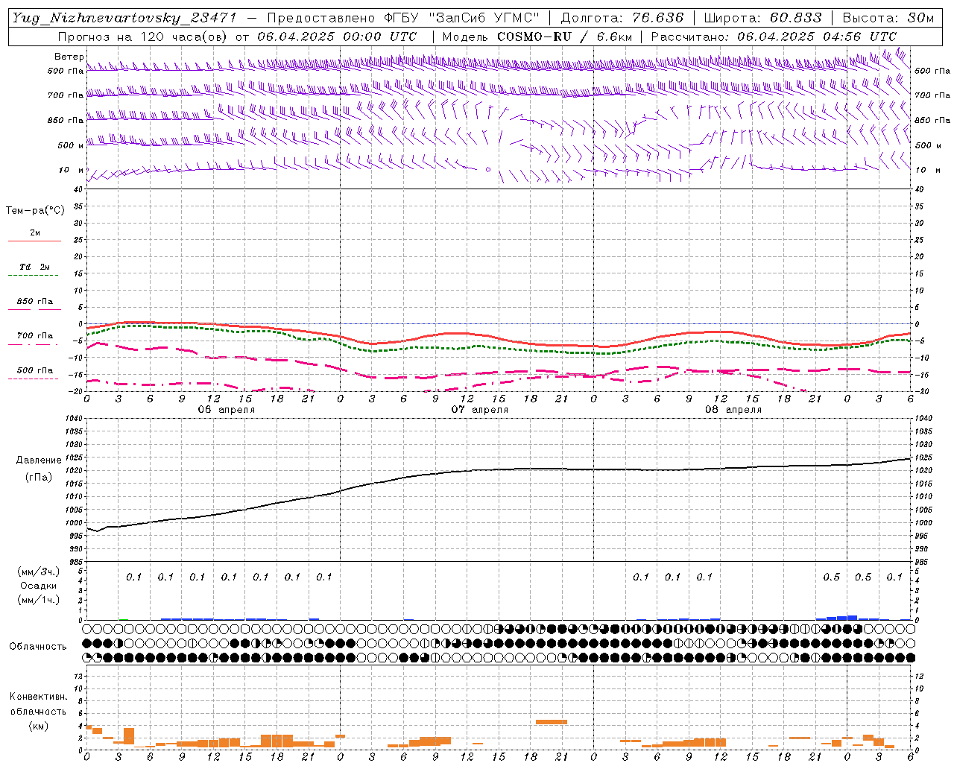Screen dimensions: 954x763
Task: Click the Рассчитано: 06.04.2025 04:56 UTC text
Action: [x=774, y=37]
